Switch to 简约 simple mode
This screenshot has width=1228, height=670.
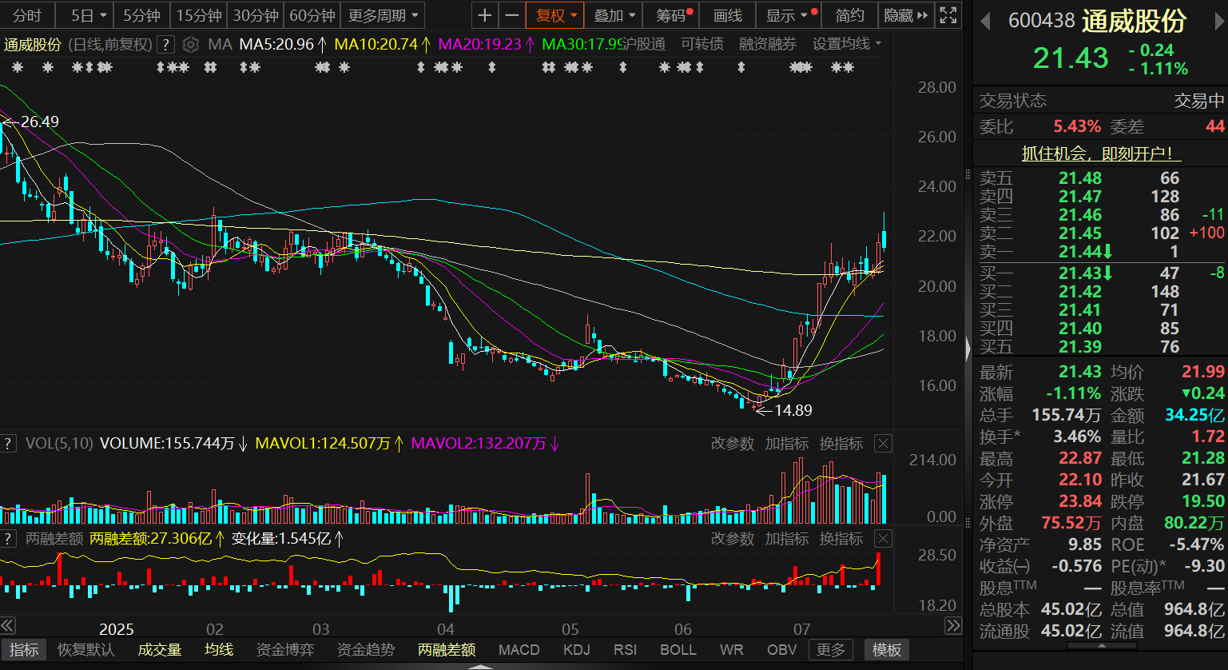(849, 15)
